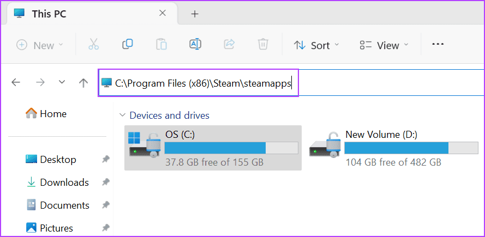Go back with the left arrow
The height and width of the screenshot is (237, 485).
tap(16, 82)
